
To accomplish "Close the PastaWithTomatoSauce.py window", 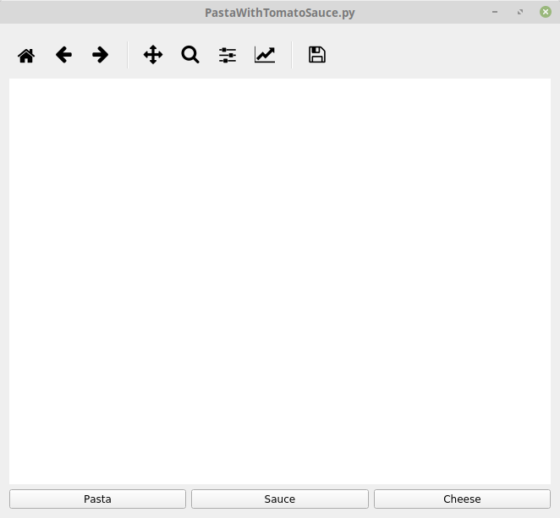I will coord(546,12).
